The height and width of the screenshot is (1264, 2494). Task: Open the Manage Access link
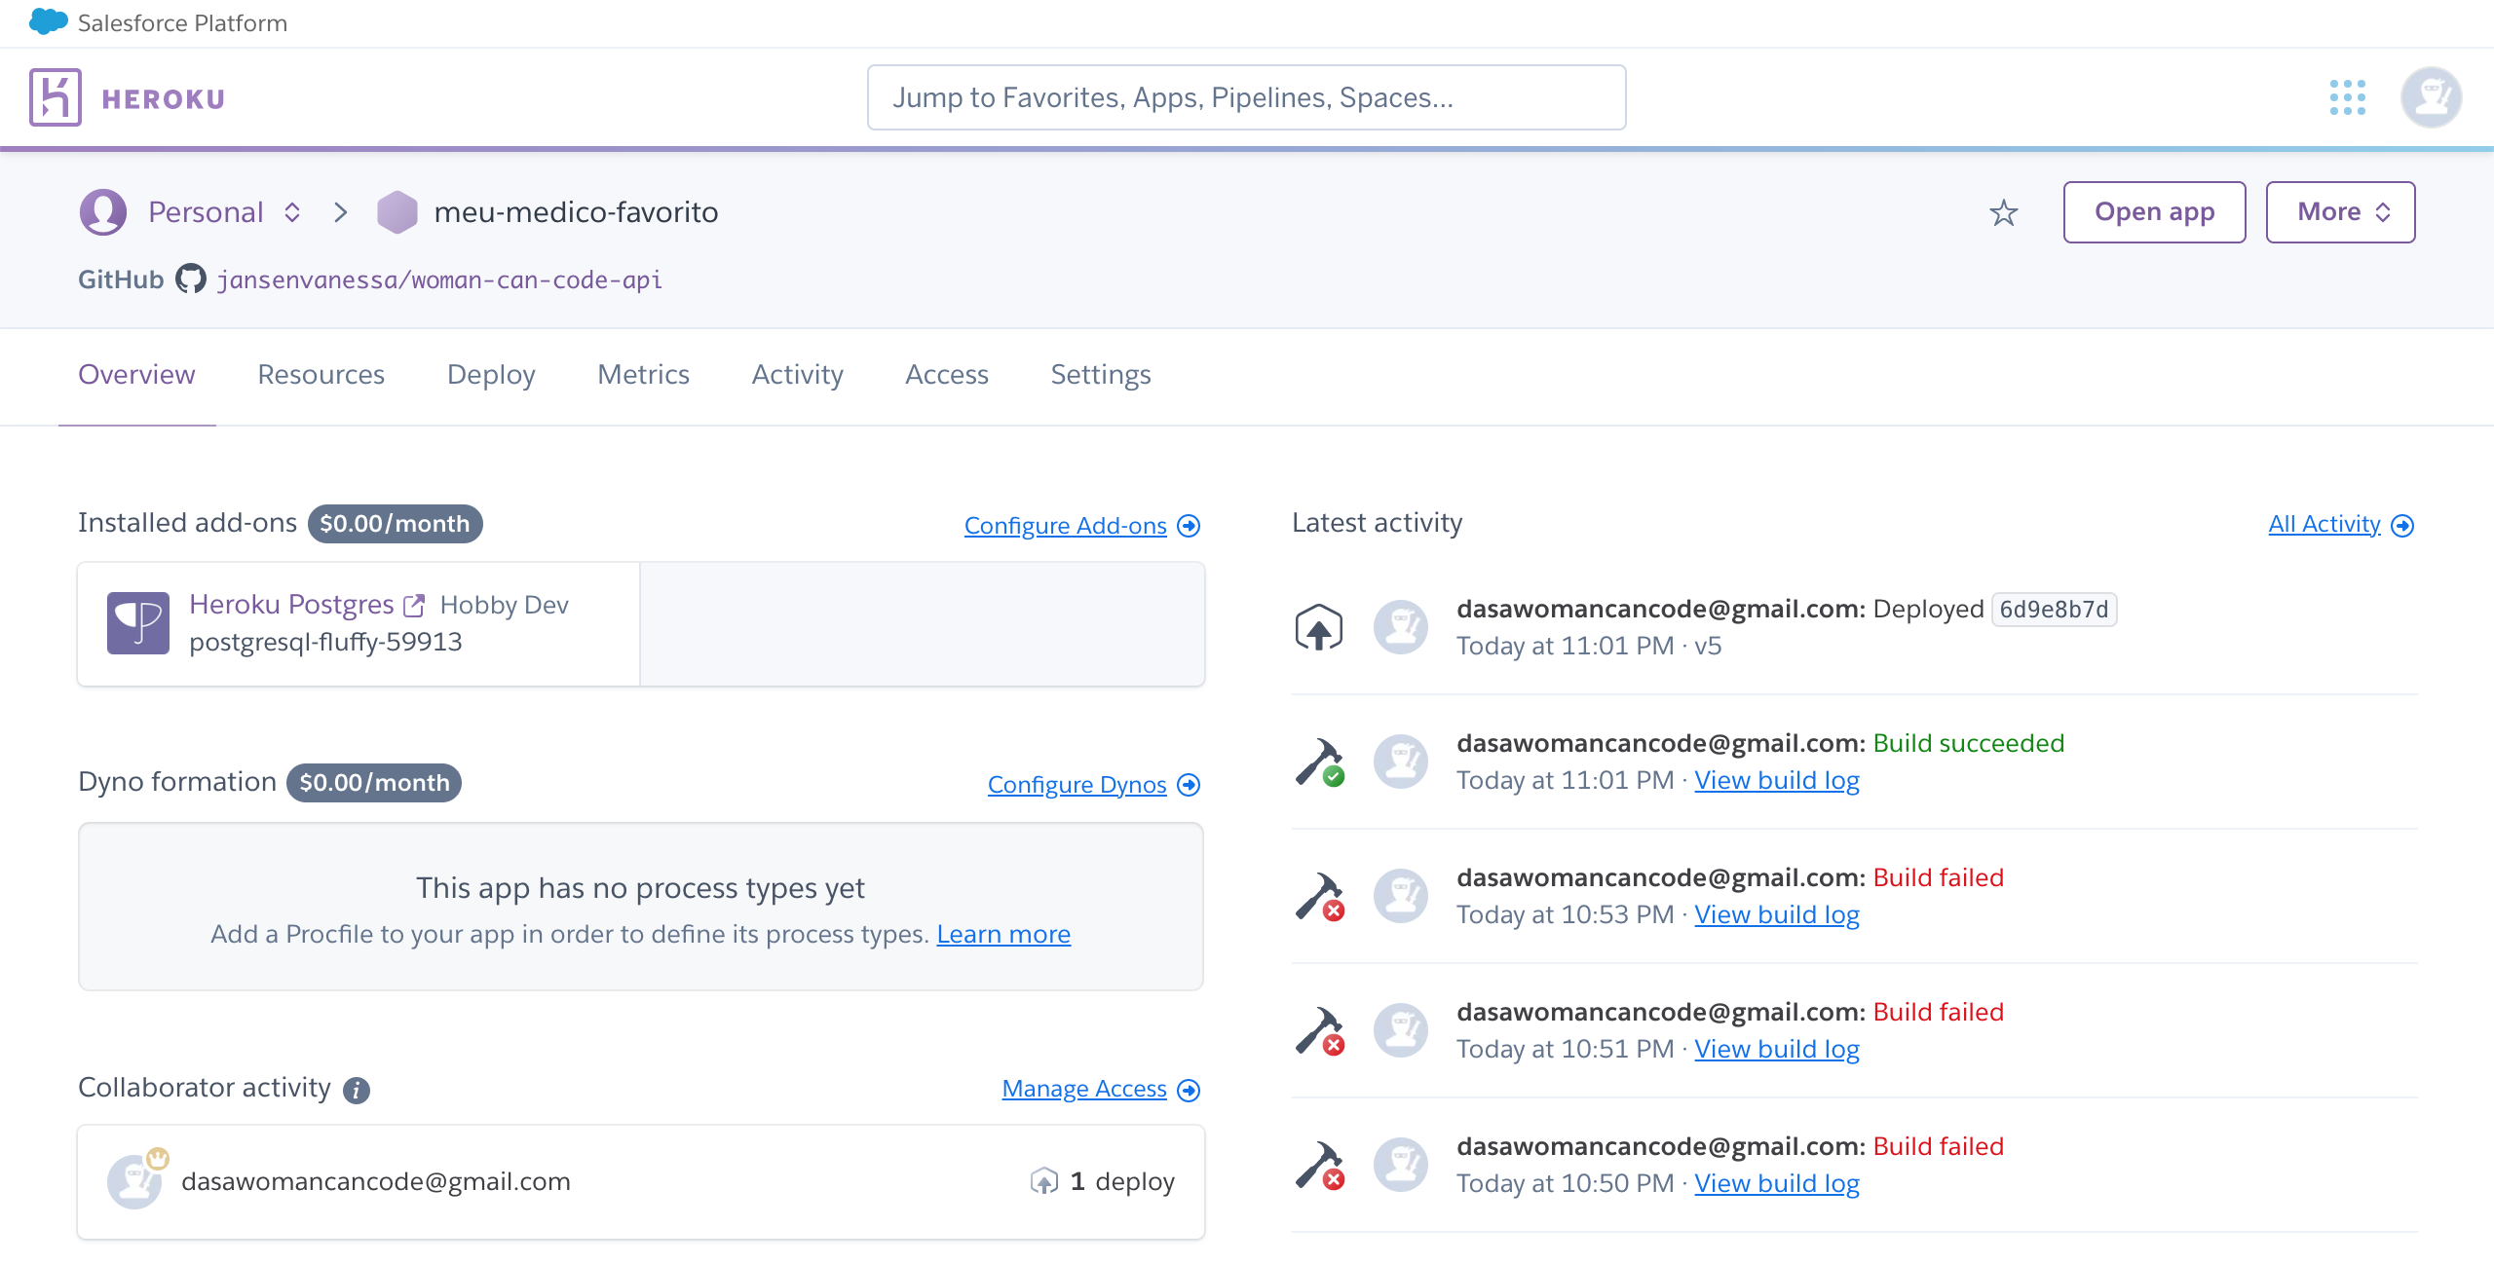pos(1084,1089)
